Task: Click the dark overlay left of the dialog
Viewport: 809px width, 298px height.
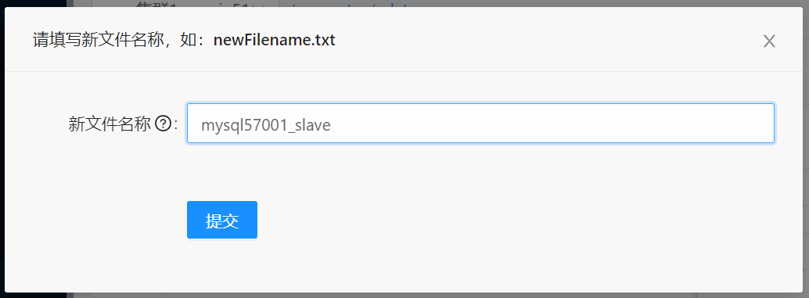Action: [x=2, y=155]
